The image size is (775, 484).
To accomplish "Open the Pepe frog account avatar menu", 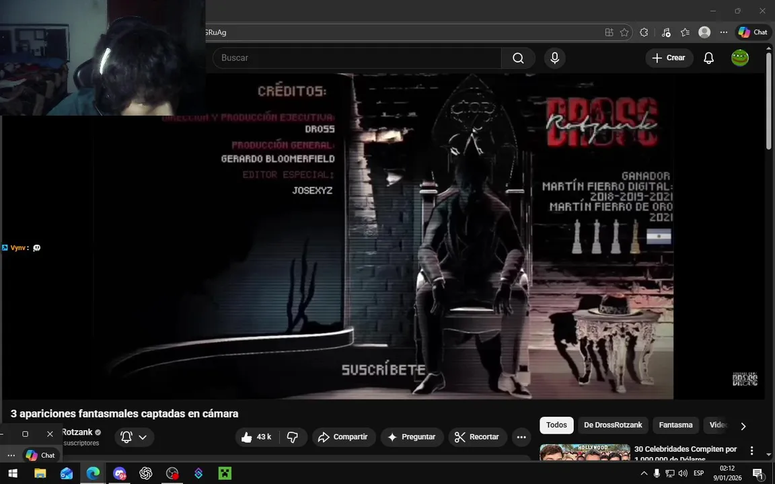I will (x=740, y=58).
